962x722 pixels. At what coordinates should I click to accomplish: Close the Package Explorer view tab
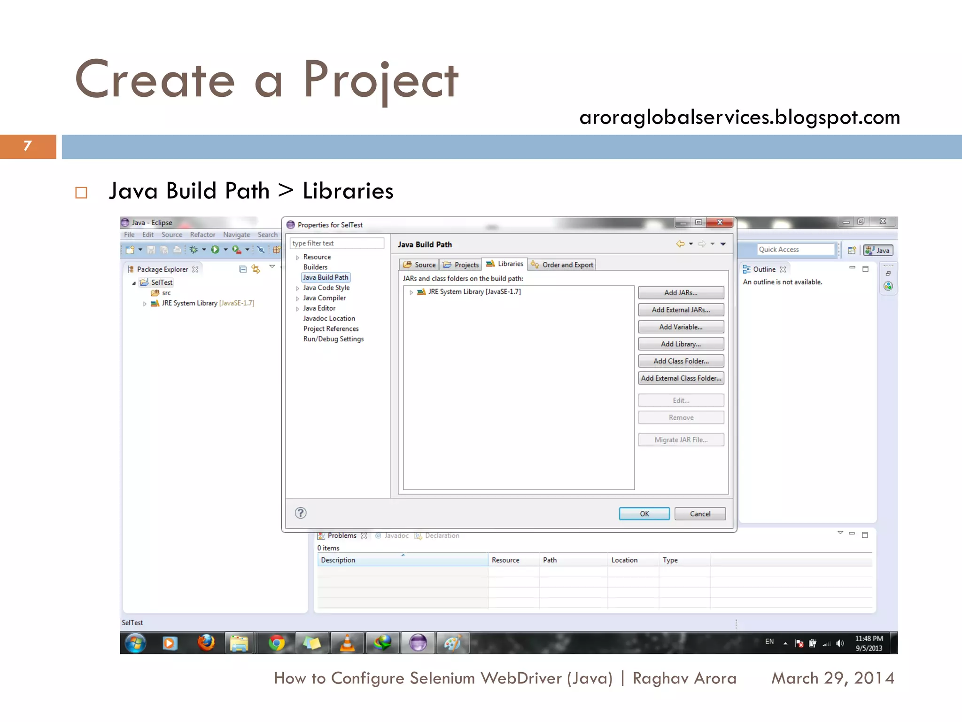coord(195,269)
